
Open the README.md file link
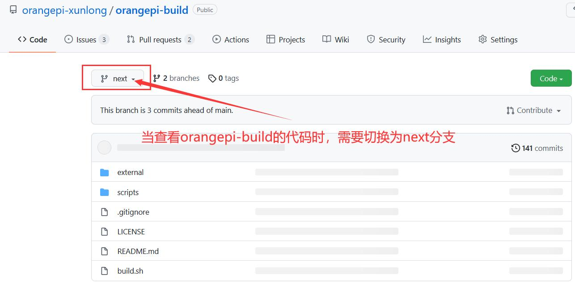point(138,251)
